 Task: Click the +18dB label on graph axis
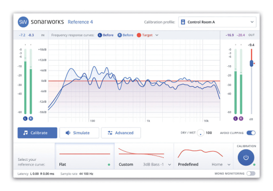tap(42, 50)
